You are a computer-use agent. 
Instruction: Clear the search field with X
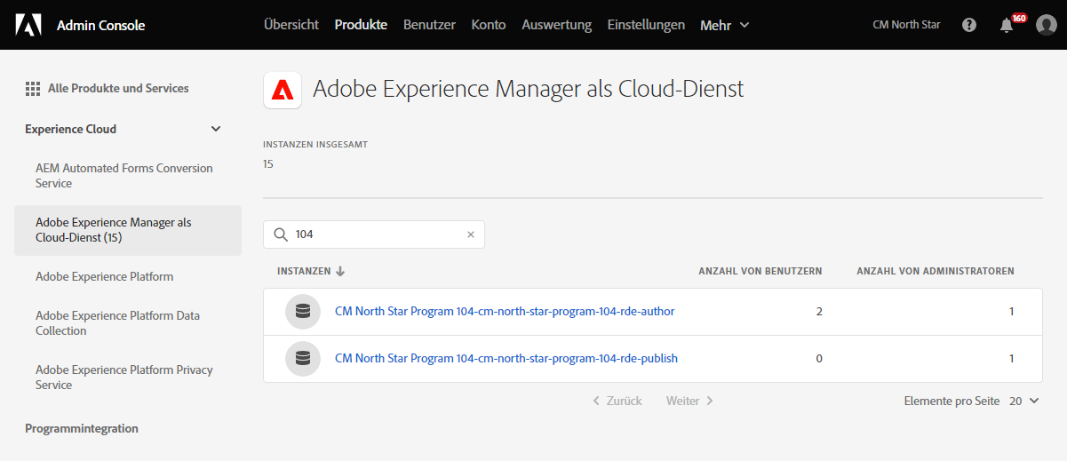pyautogui.click(x=471, y=234)
